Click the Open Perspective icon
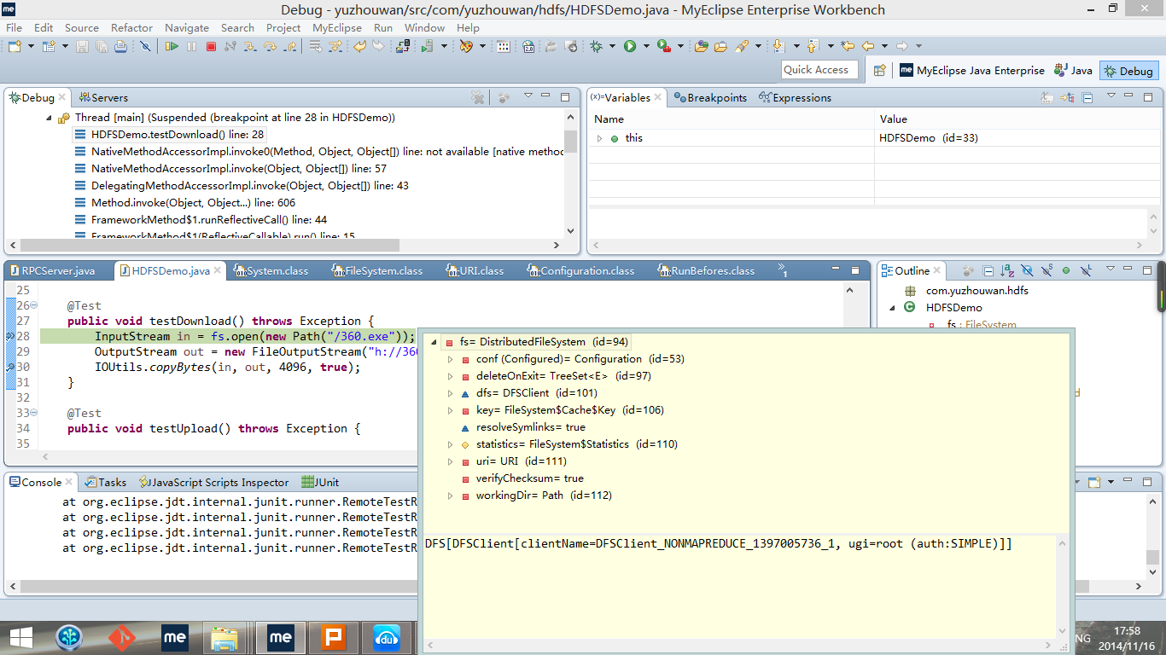The height and width of the screenshot is (655, 1166). tap(879, 71)
